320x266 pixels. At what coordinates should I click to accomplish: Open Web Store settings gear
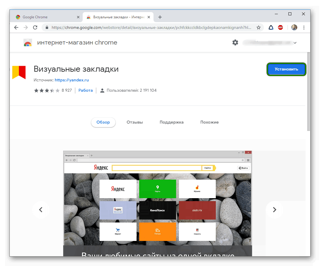pos(235,42)
